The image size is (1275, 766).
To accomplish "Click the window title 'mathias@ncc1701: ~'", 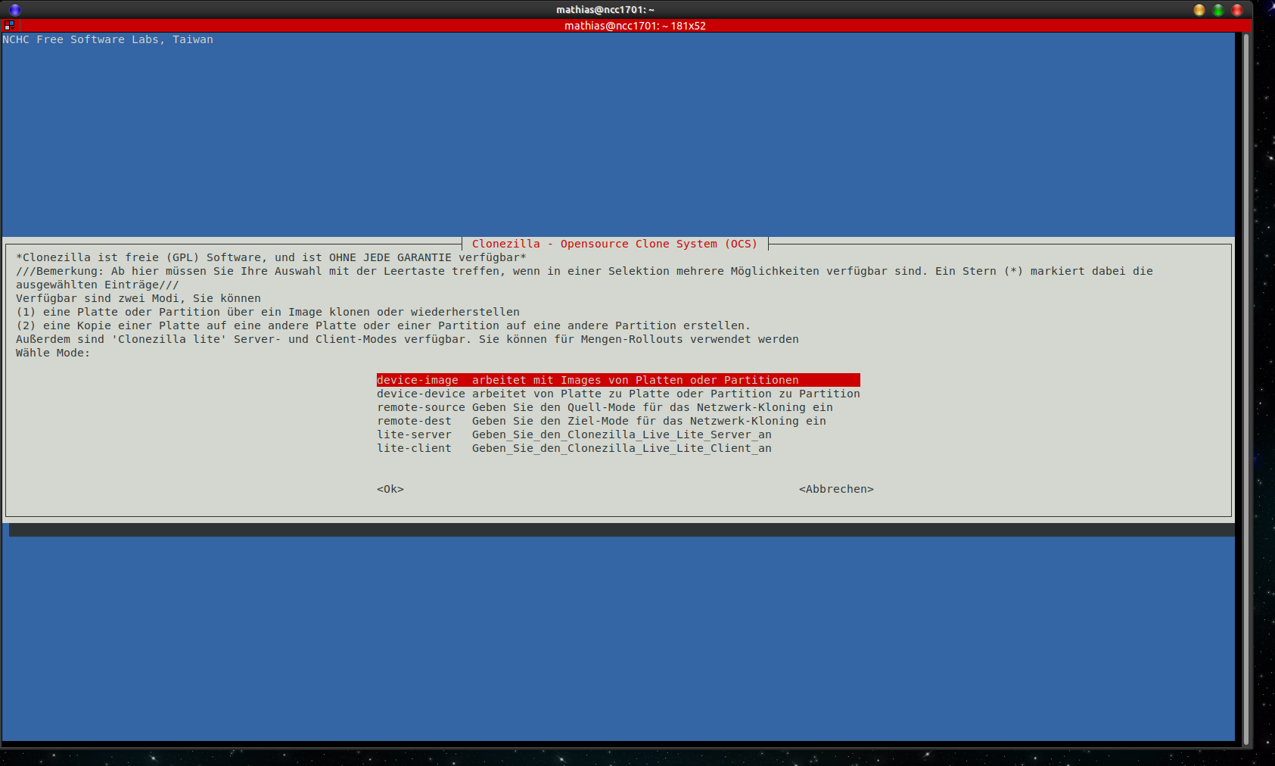I will [x=605, y=10].
